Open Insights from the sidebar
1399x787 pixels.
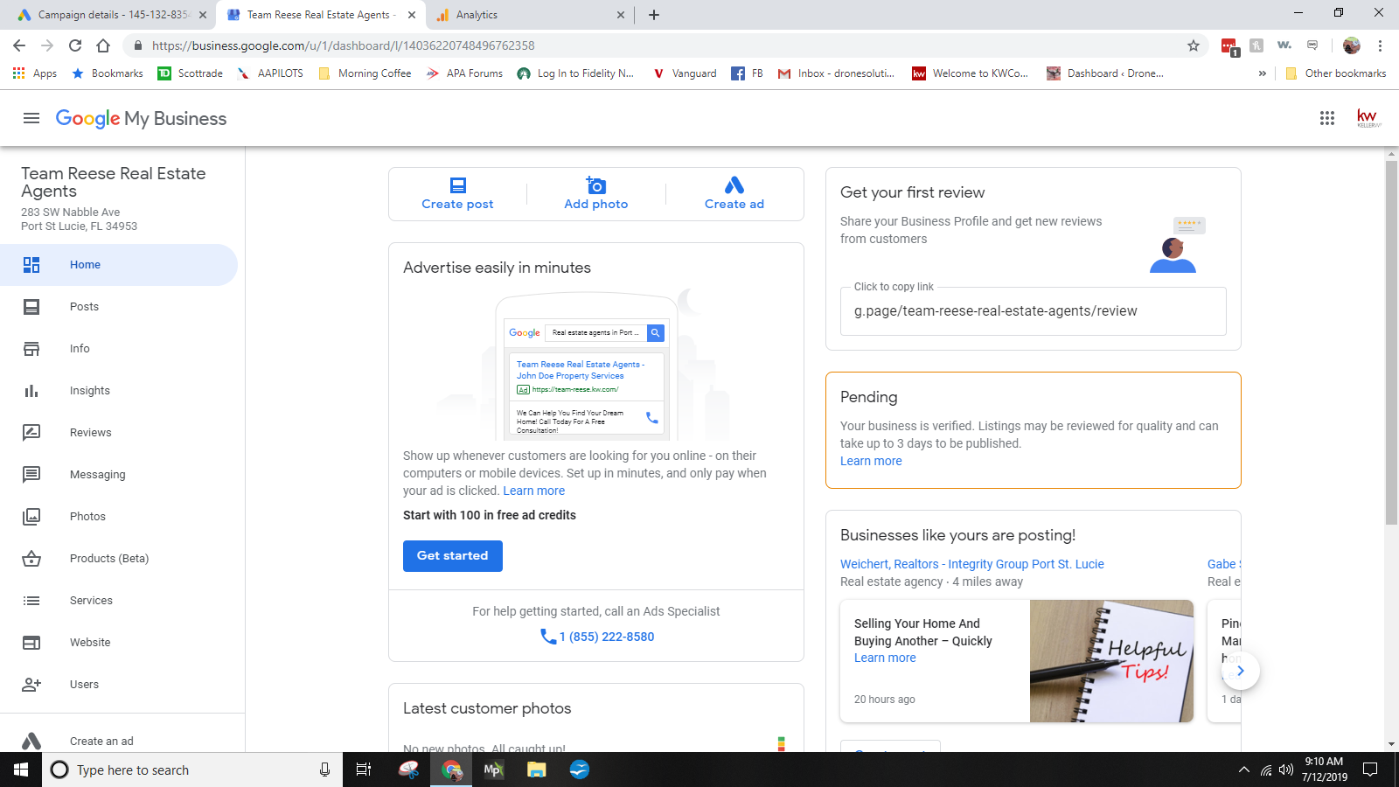pyautogui.click(x=119, y=391)
